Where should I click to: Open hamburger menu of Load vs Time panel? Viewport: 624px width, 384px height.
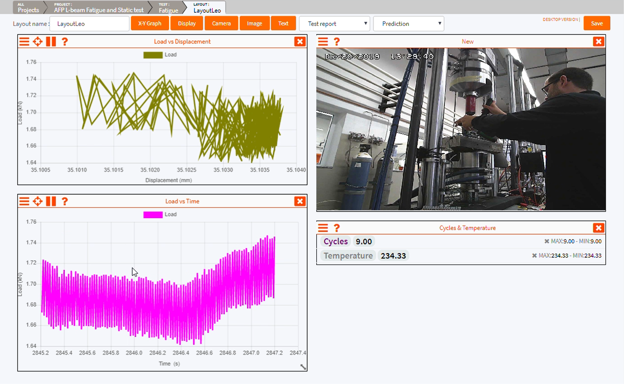pos(24,202)
